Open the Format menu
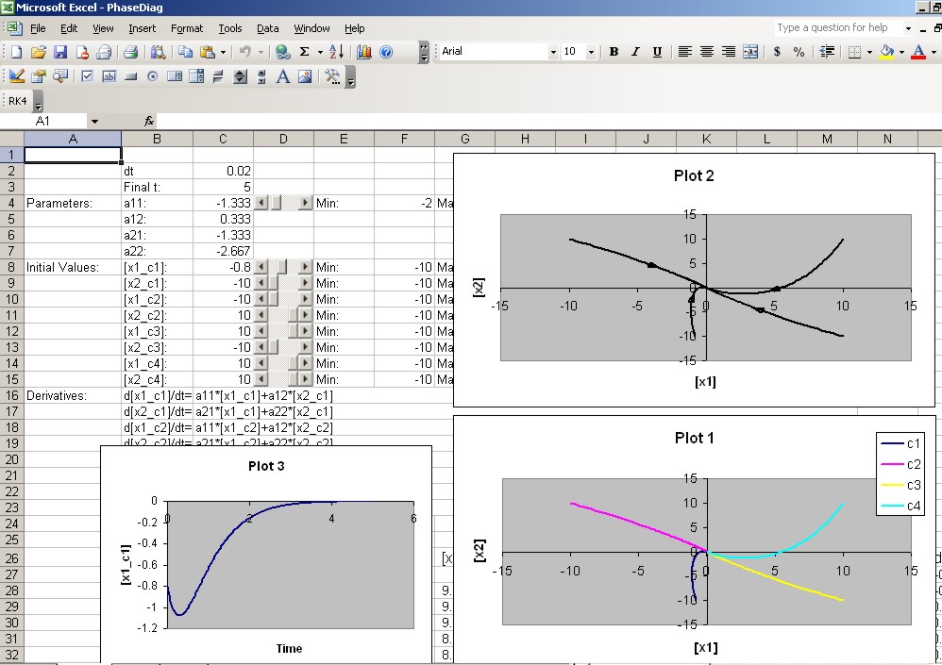Image resolution: width=942 pixels, height=665 pixels. 187,28
